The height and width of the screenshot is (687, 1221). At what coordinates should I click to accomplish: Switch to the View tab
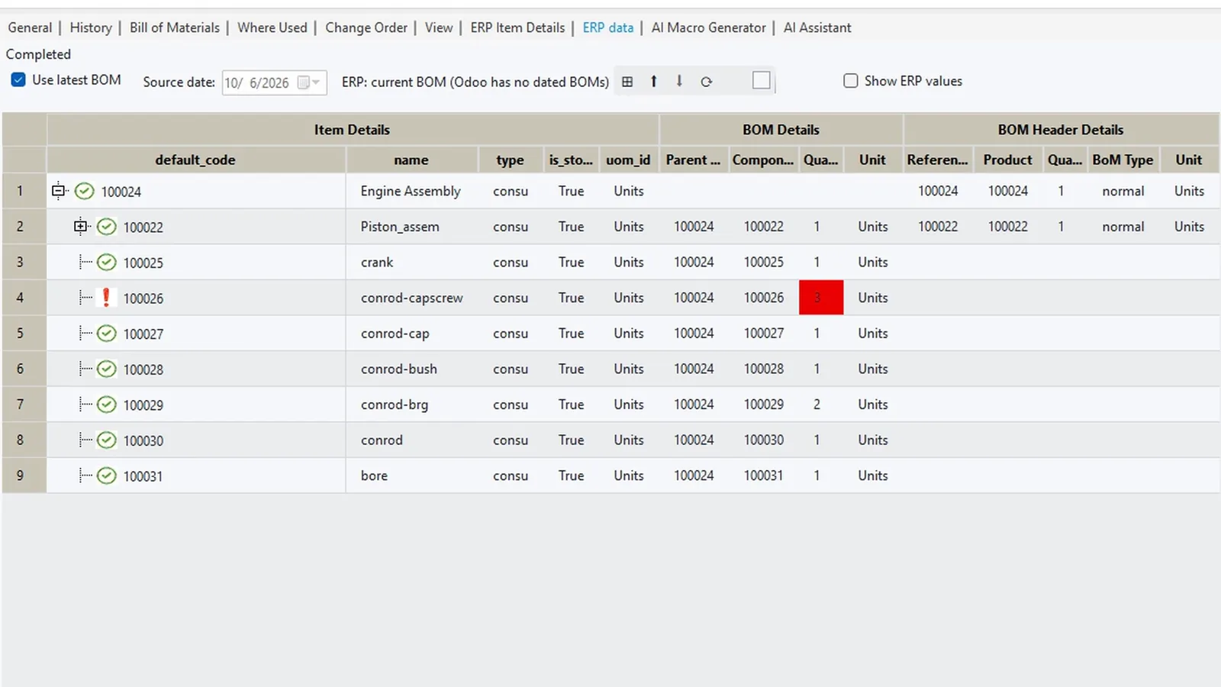tap(439, 27)
